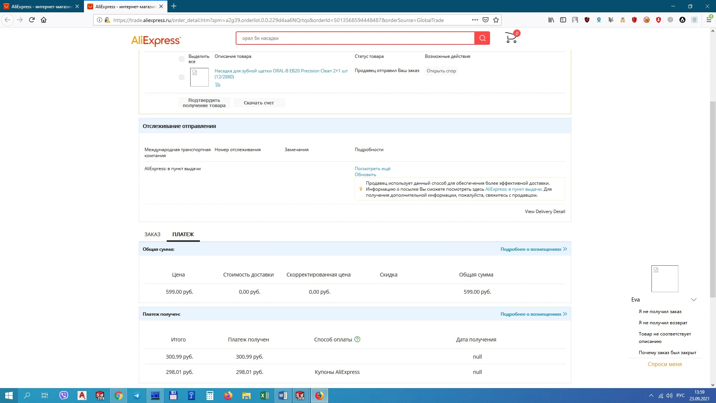The height and width of the screenshot is (403, 716).
Task: Open the Firefox Library icon
Action: [x=551, y=20]
